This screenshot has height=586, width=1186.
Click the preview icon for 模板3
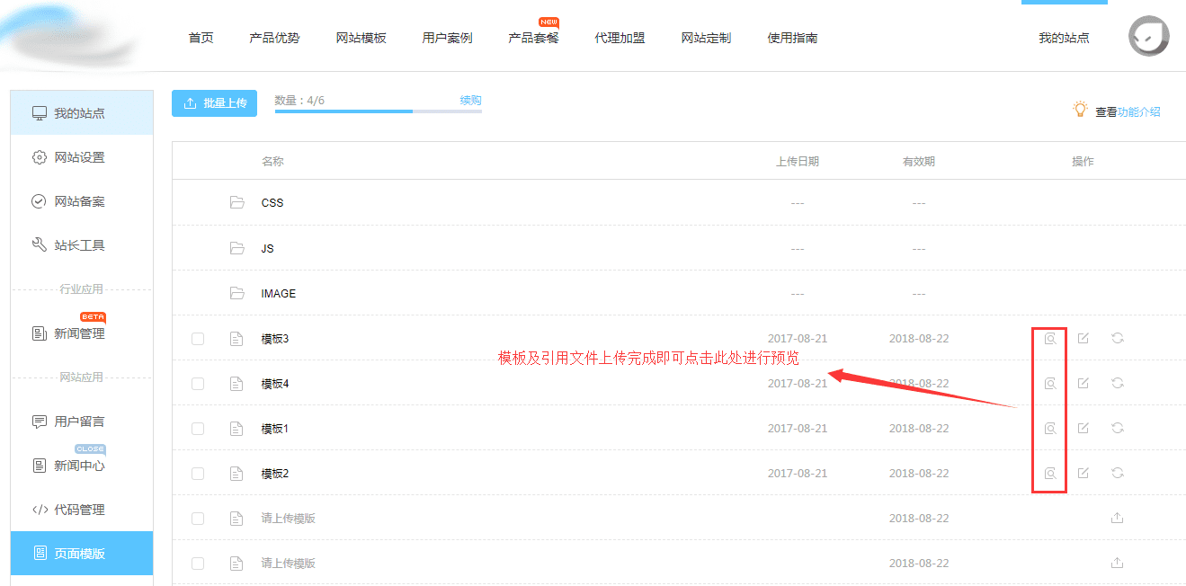tap(1049, 338)
